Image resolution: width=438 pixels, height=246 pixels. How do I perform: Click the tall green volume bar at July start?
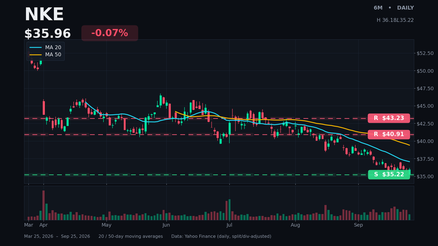coord(229,210)
